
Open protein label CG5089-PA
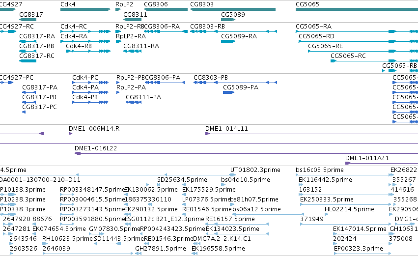pyautogui.click(x=241, y=87)
